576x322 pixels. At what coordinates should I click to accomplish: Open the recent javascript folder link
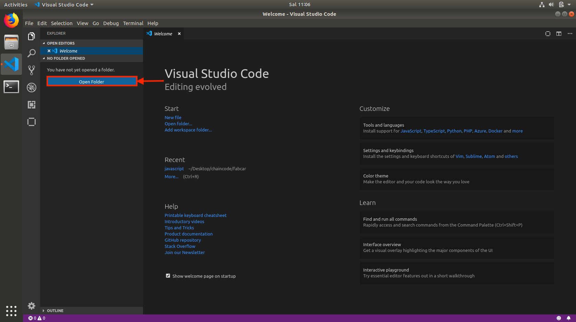point(174,169)
